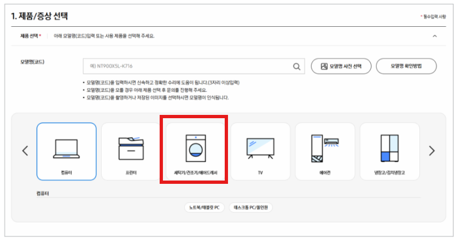The height and width of the screenshot is (238, 456).
Task: Collapse the 제품 선택 section chevron
Action: [x=435, y=36]
